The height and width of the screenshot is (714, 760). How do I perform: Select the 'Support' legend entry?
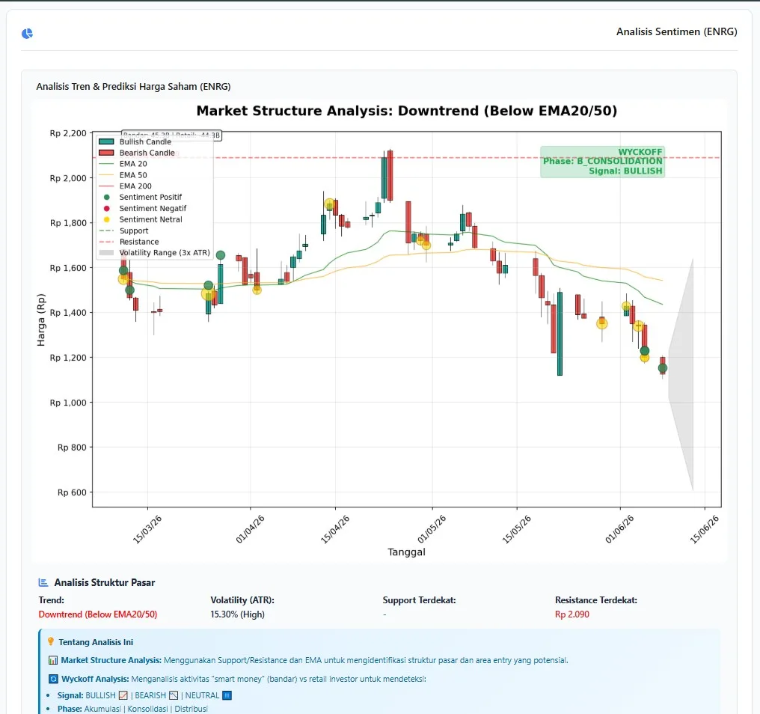123,231
